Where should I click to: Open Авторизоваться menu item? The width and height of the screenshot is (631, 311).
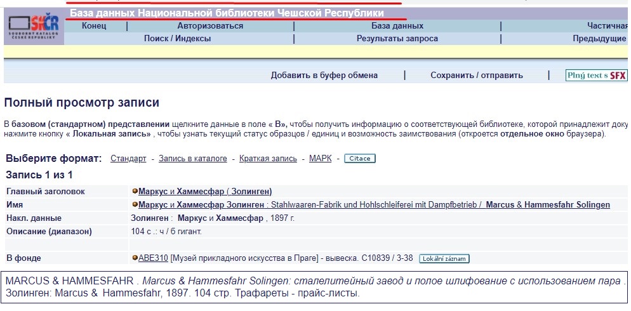(210, 26)
